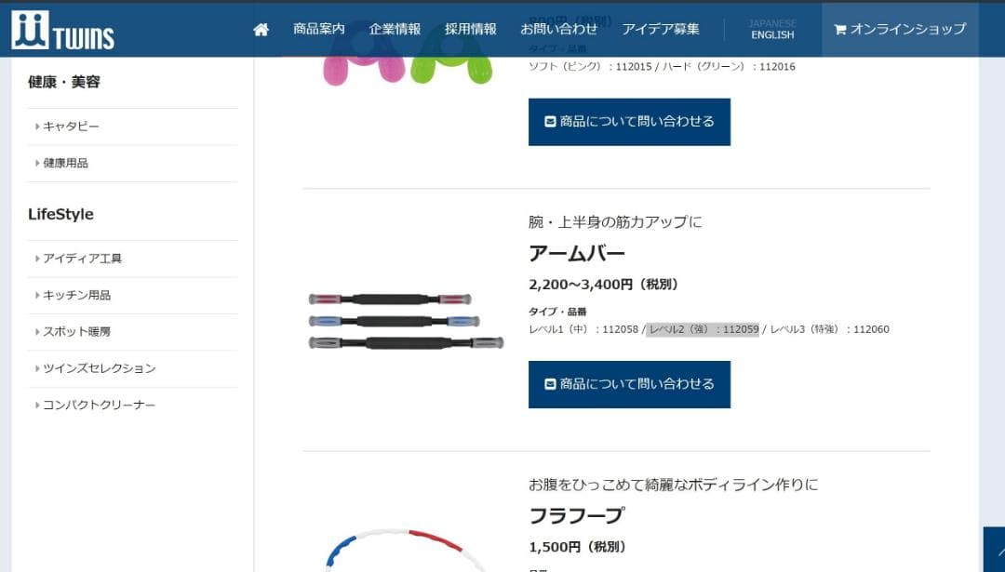The image size is (1005, 572).
Task: Click the アームバー product image
Action: 406,320
